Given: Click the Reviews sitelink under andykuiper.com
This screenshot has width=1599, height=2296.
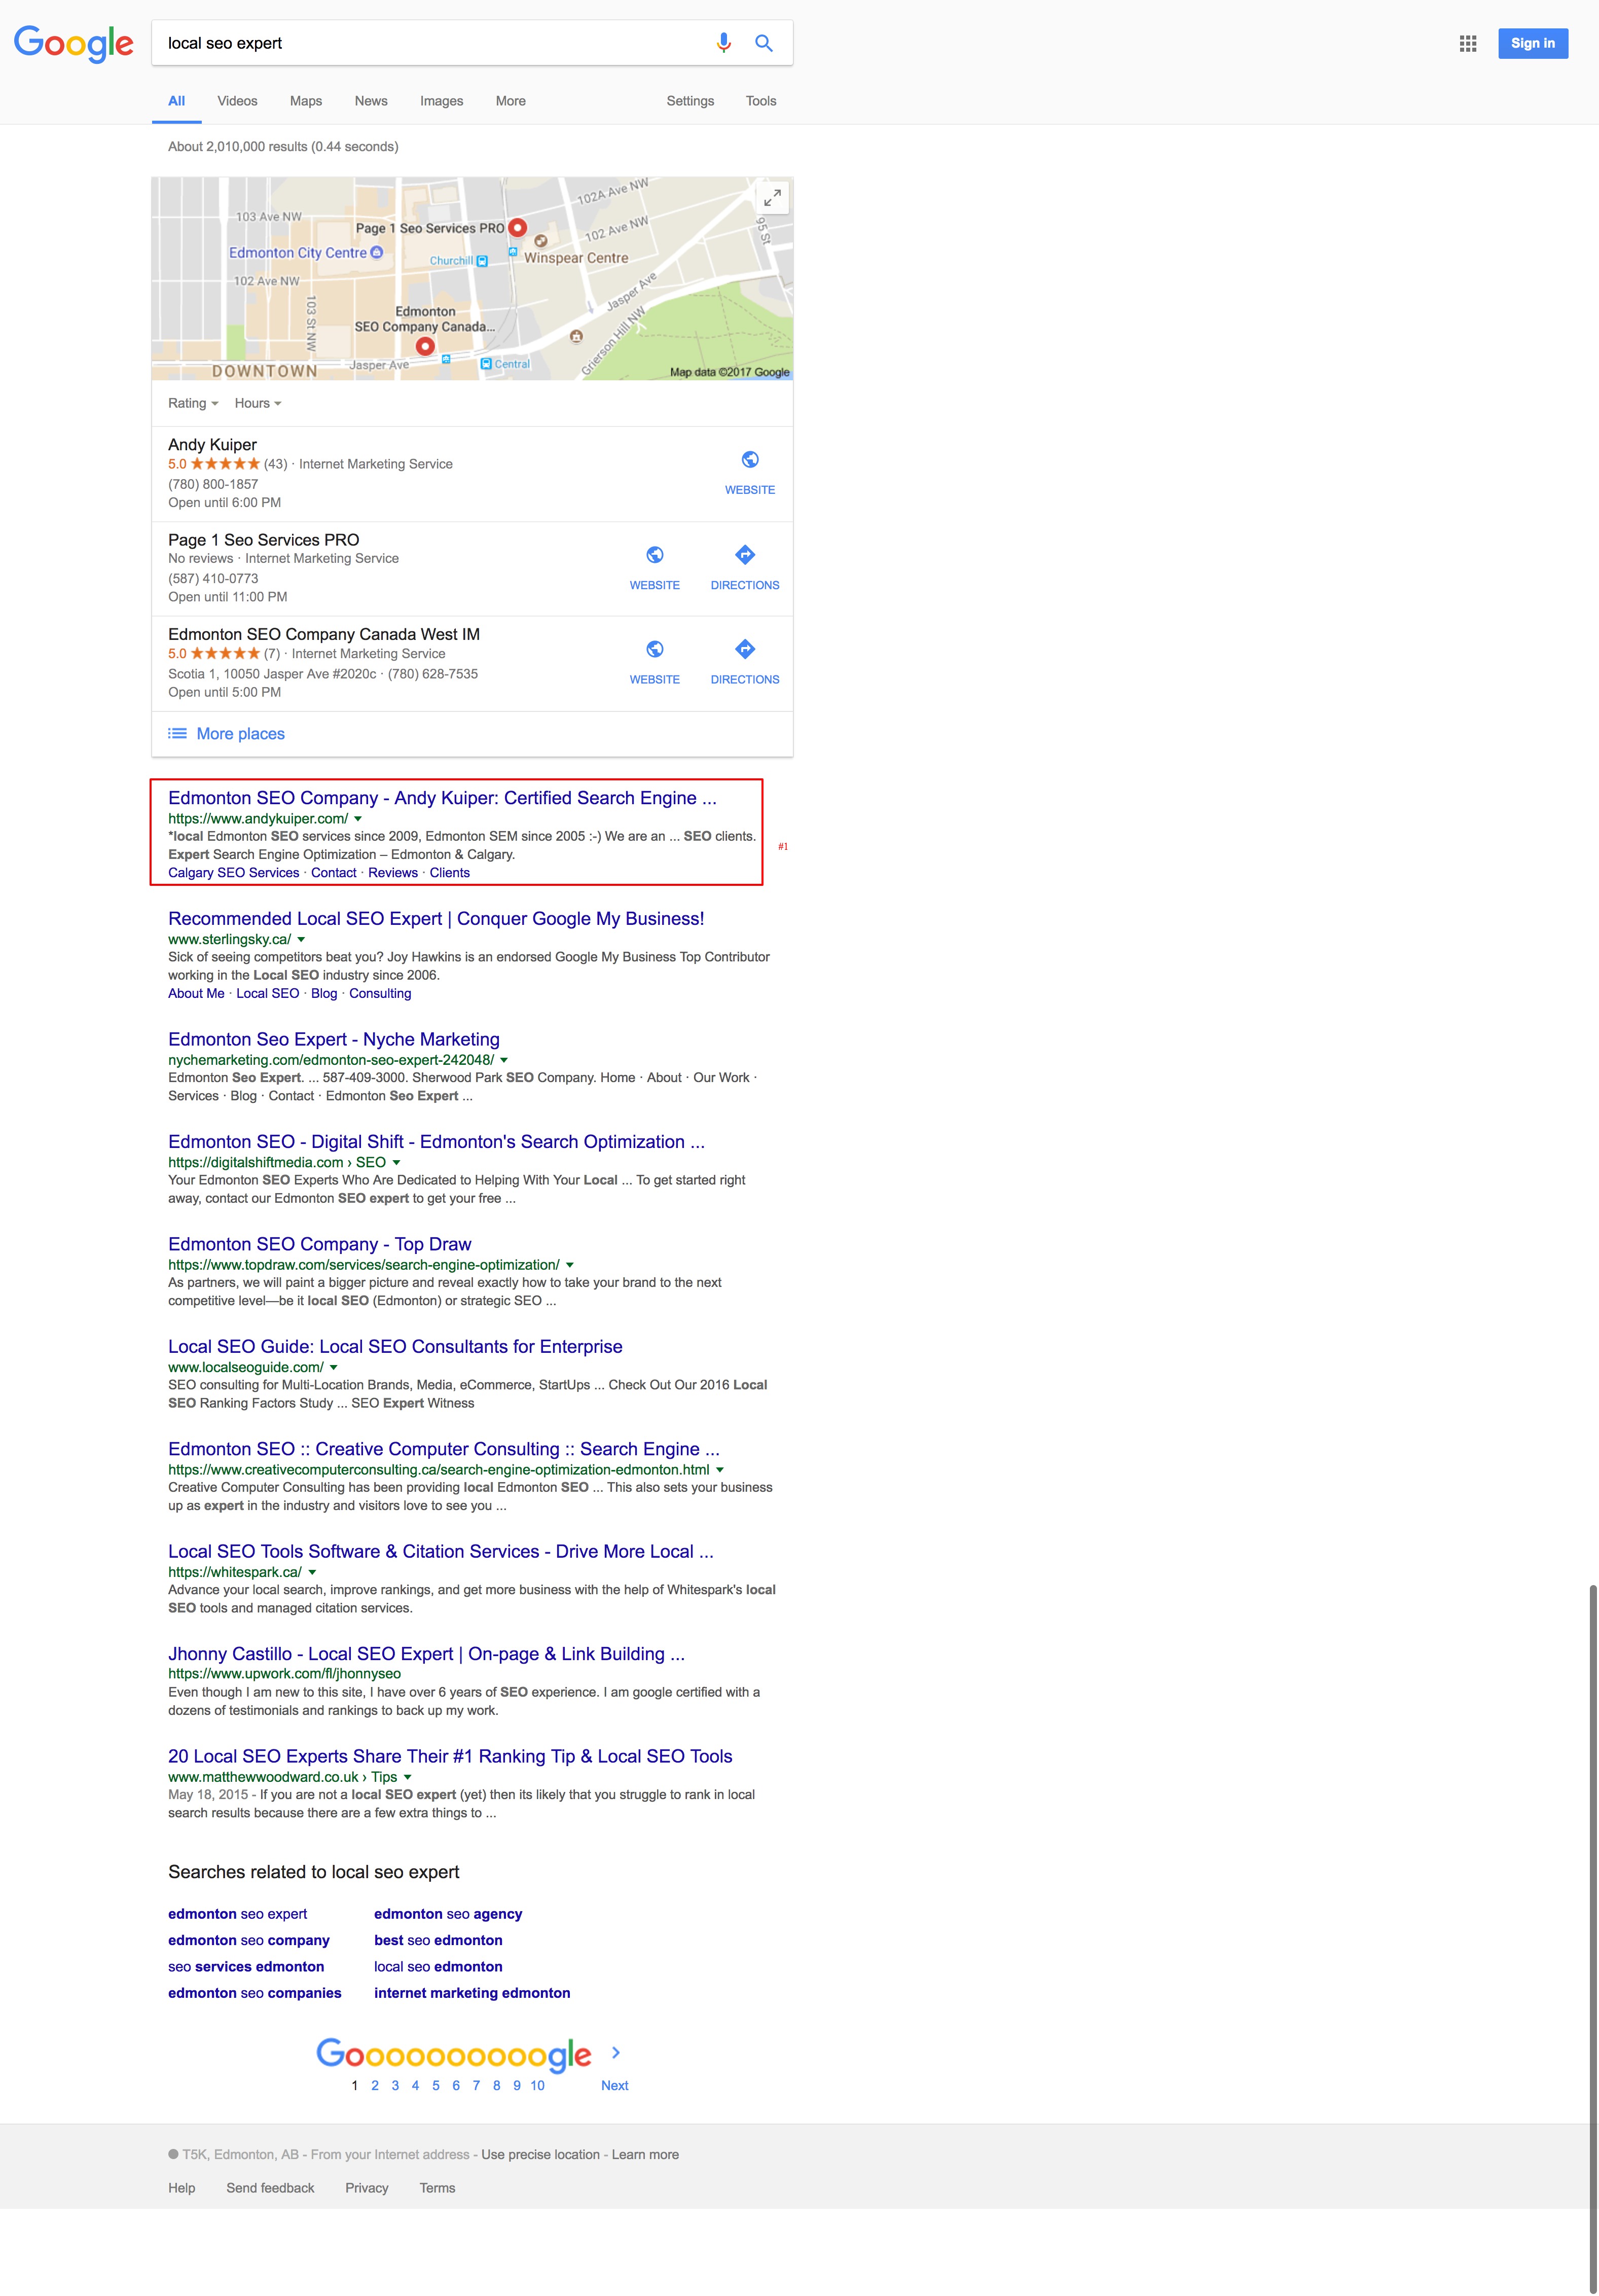Looking at the screenshot, I should [x=393, y=873].
